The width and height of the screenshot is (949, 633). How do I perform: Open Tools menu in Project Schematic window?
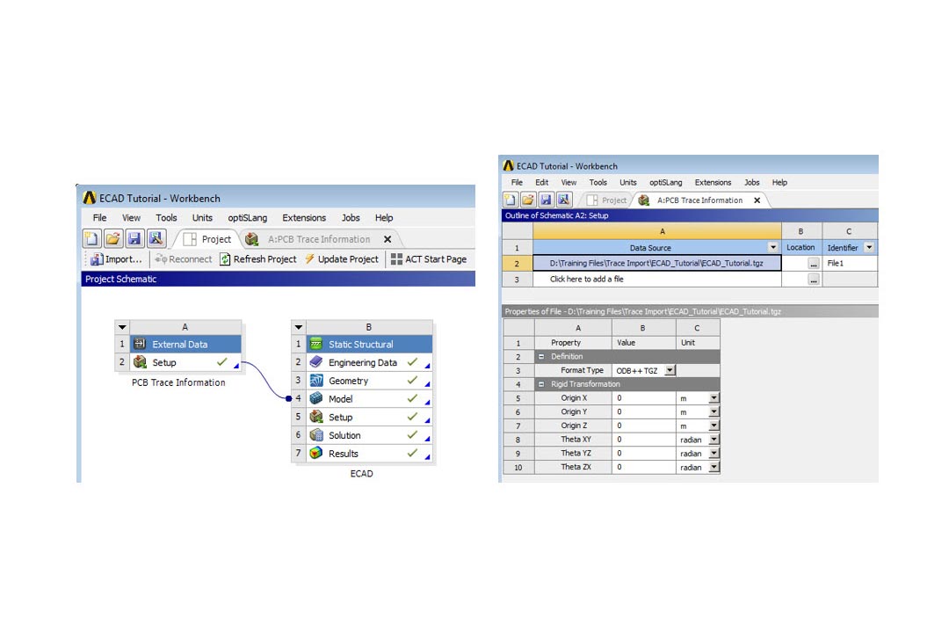point(166,218)
